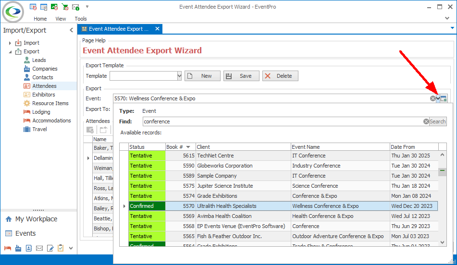Open the document tab list dropdown
The width and height of the screenshot is (457, 265).
(452, 28)
